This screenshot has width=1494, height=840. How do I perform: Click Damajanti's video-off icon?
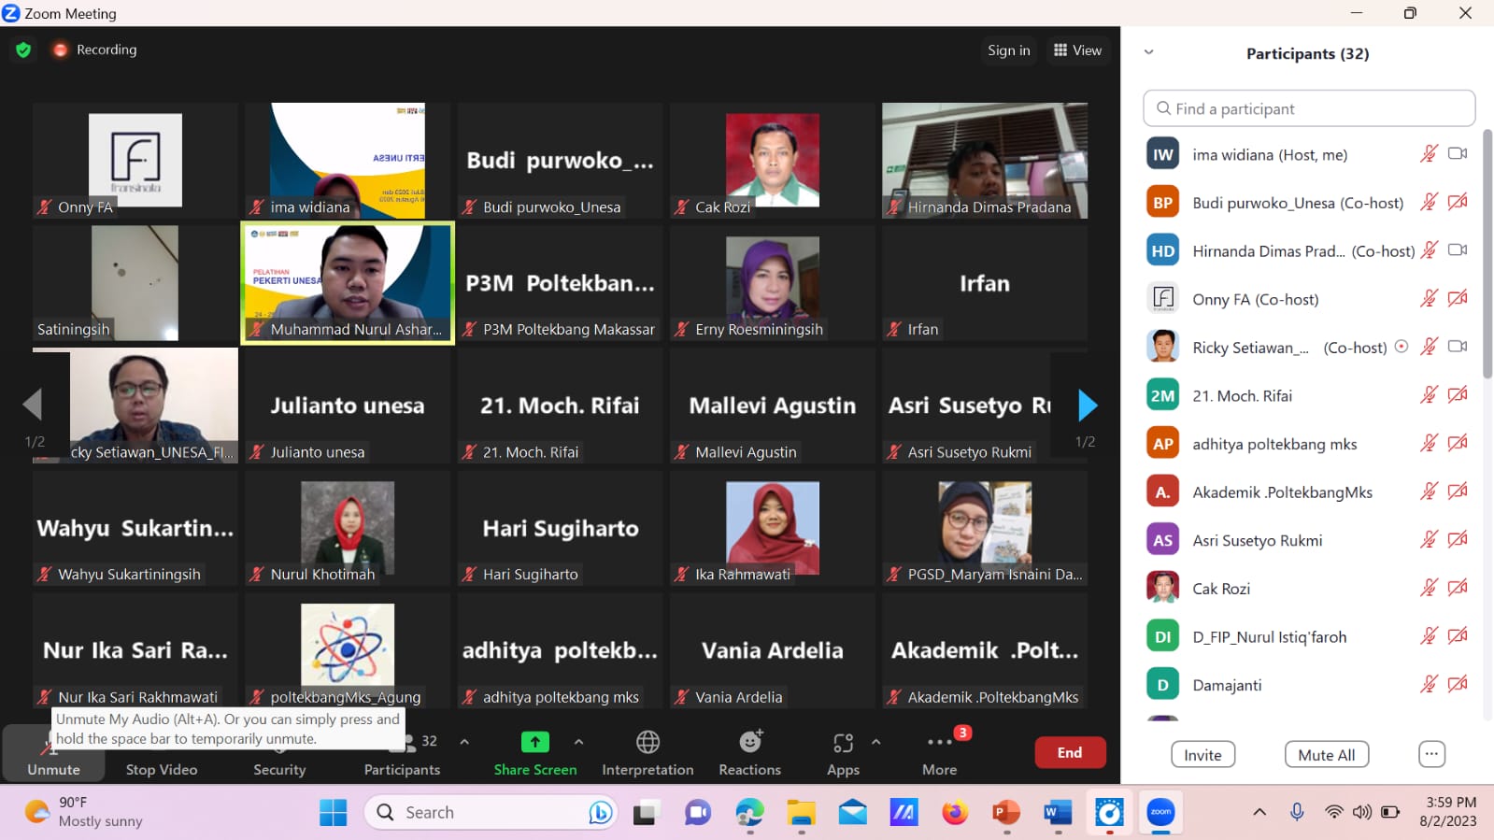pyautogui.click(x=1457, y=684)
